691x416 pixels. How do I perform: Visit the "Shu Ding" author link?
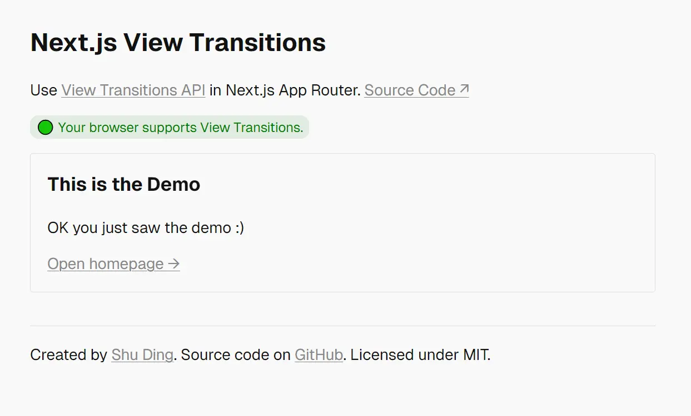pos(142,355)
